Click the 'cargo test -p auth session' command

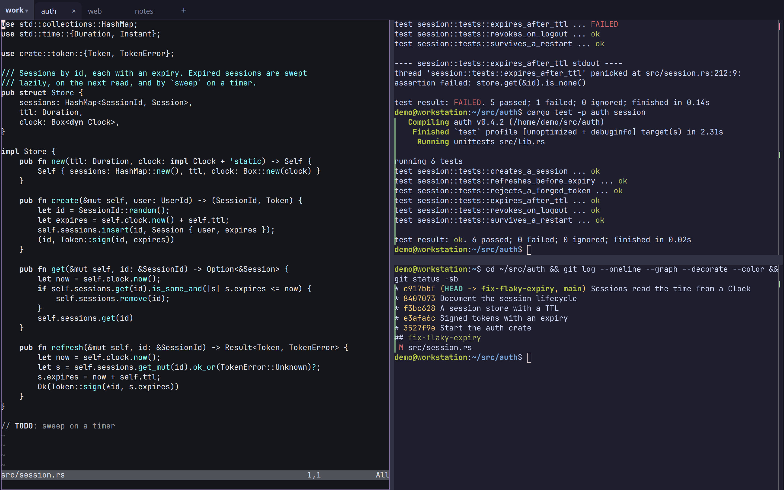(x=586, y=112)
